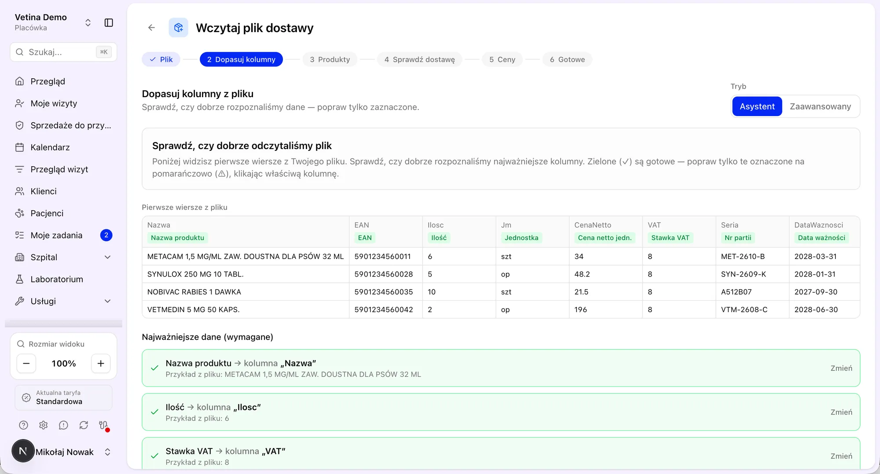880x474 pixels.
Task: Click the Szukaj search field
Action: [63, 52]
